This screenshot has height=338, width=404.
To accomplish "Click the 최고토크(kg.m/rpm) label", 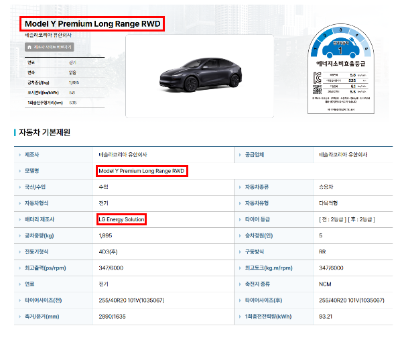I will pyautogui.click(x=269, y=268).
